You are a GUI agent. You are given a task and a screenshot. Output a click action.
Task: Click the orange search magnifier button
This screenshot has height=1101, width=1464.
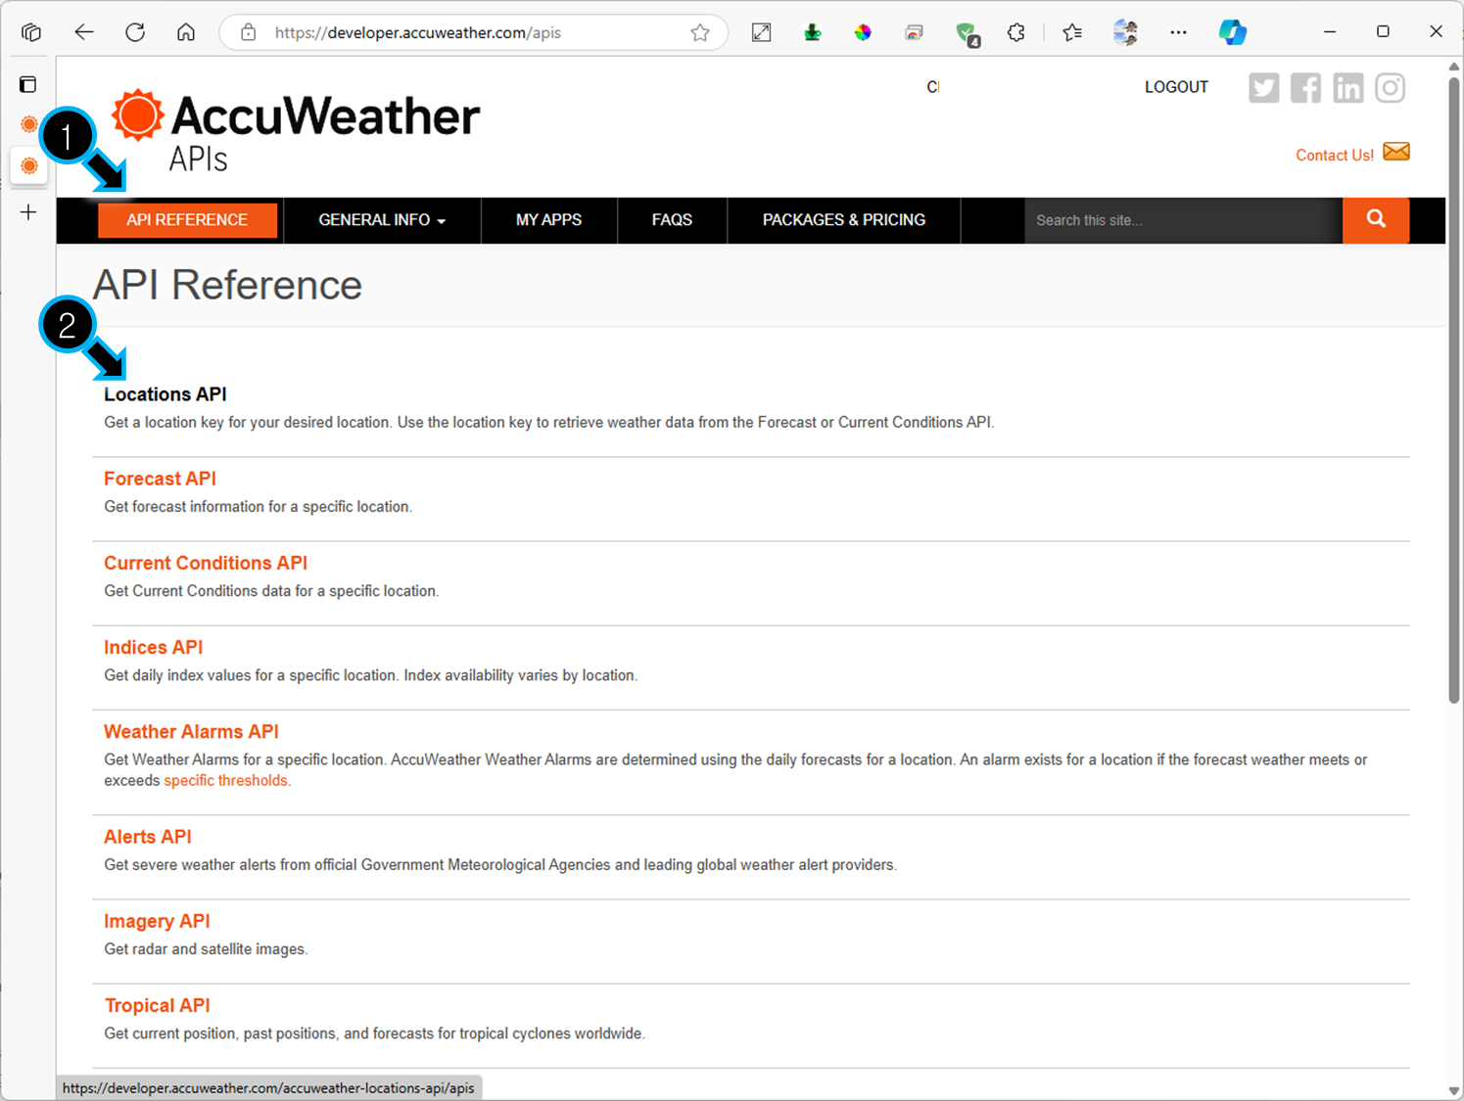click(1376, 220)
